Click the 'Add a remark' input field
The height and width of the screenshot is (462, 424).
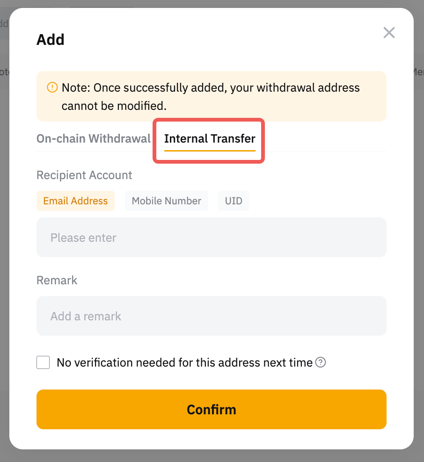(x=212, y=316)
